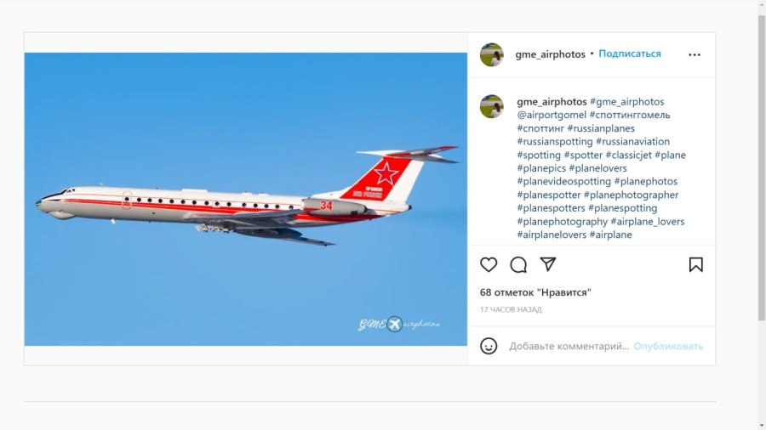Screen dimensions: 766x430
Task: Save the post with the bookmark icon
Action: point(695,265)
